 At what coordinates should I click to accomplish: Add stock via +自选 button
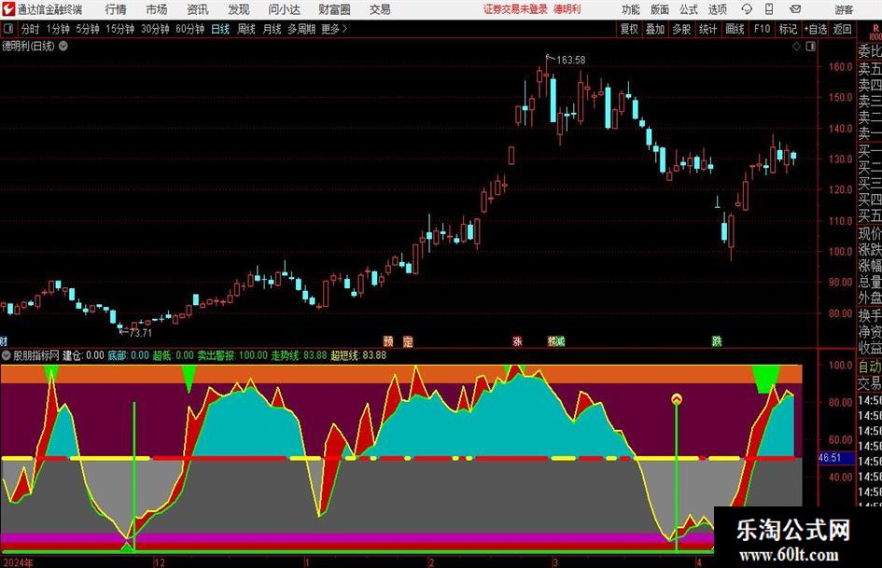[816, 29]
